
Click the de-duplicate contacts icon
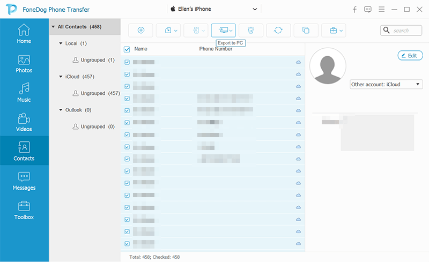coord(306,31)
